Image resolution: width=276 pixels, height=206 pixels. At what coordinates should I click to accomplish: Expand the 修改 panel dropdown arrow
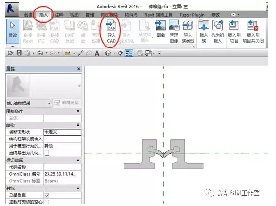pyautogui.click(x=13, y=47)
